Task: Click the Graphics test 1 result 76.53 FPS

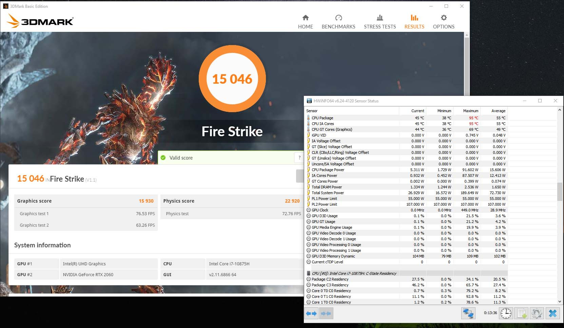Action: [x=145, y=213]
